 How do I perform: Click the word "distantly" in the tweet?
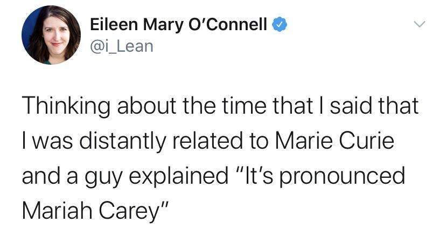[x=123, y=142]
